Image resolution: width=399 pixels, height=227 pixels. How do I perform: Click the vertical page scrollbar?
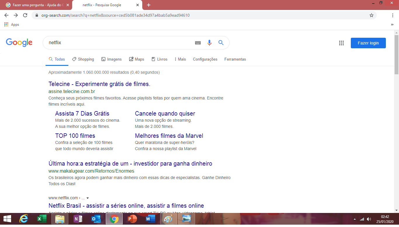pyautogui.click(x=396, y=54)
